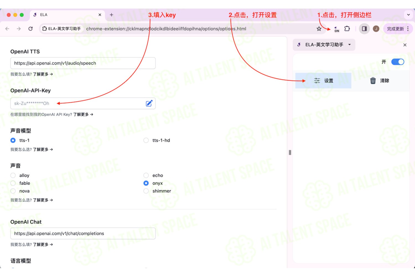Click the 清除 clear button
Screen dimensions: 415x277
point(380,81)
